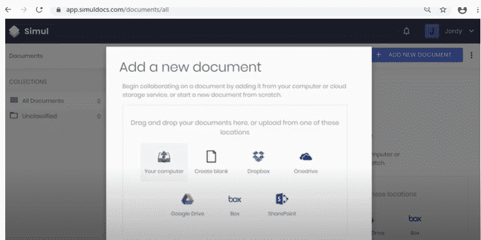481x240 pixels.
Task: Click the COLLECTIONS sidebar label
Action: pos(28,82)
